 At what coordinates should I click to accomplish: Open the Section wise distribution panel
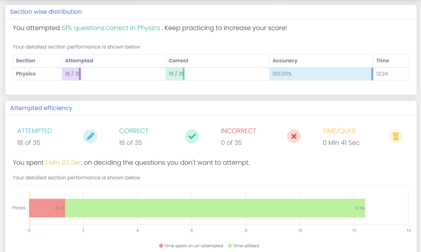click(46, 11)
